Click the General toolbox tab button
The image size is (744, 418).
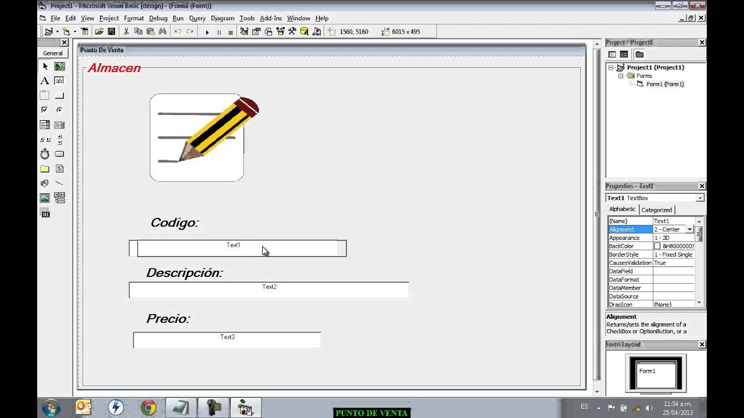click(53, 53)
